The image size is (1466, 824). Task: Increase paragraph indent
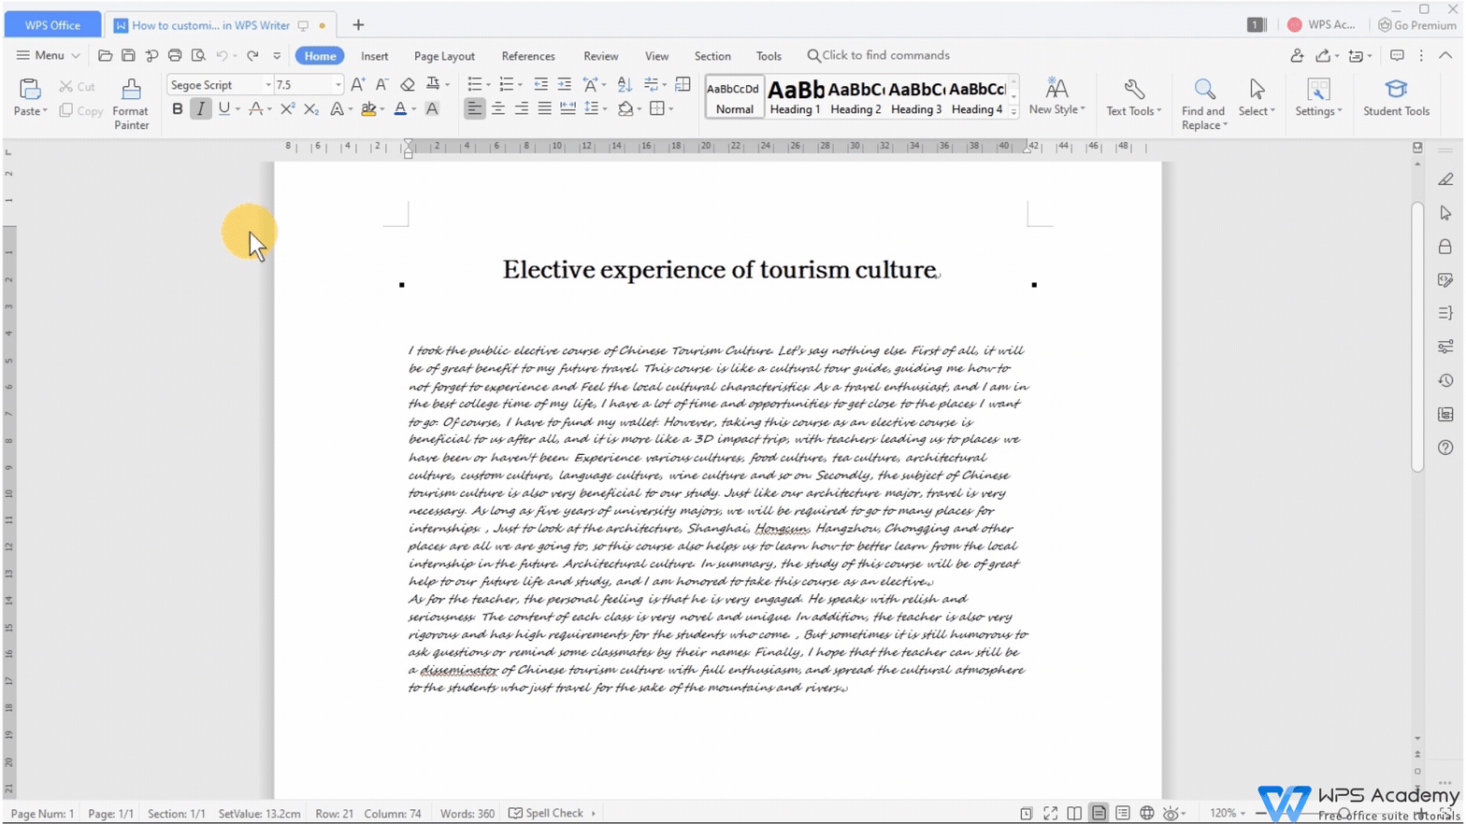pyautogui.click(x=564, y=84)
